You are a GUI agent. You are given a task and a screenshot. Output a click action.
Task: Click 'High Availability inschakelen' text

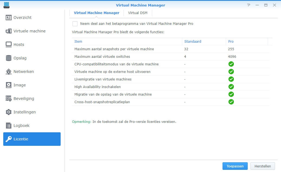pos(97,87)
